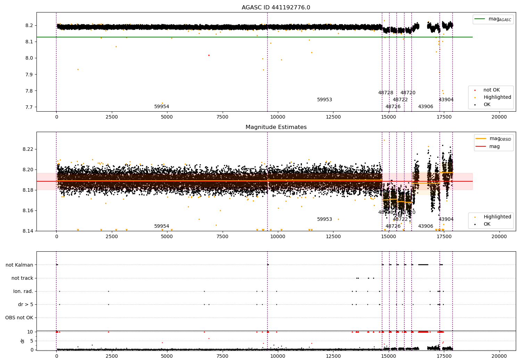Click the 'dr' axis label
Image resolution: width=521 pixels, height=364 pixels.
tap(23, 341)
